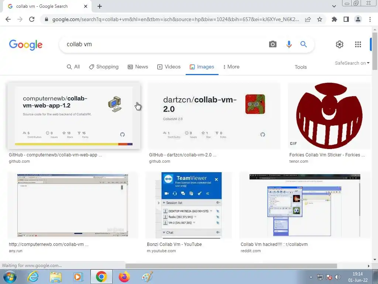Expand the tab search chevron

334,6
